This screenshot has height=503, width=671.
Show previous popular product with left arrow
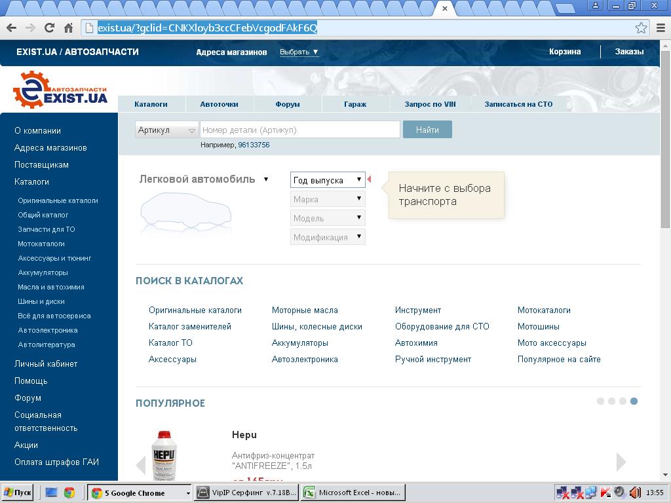click(141, 464)
